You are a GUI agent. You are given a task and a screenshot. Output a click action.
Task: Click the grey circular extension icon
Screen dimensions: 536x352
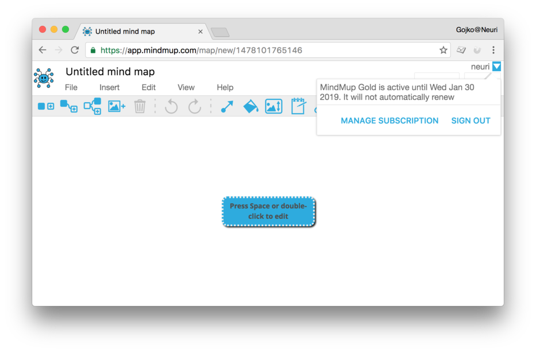pyautogui.click(x=477, y=50)
